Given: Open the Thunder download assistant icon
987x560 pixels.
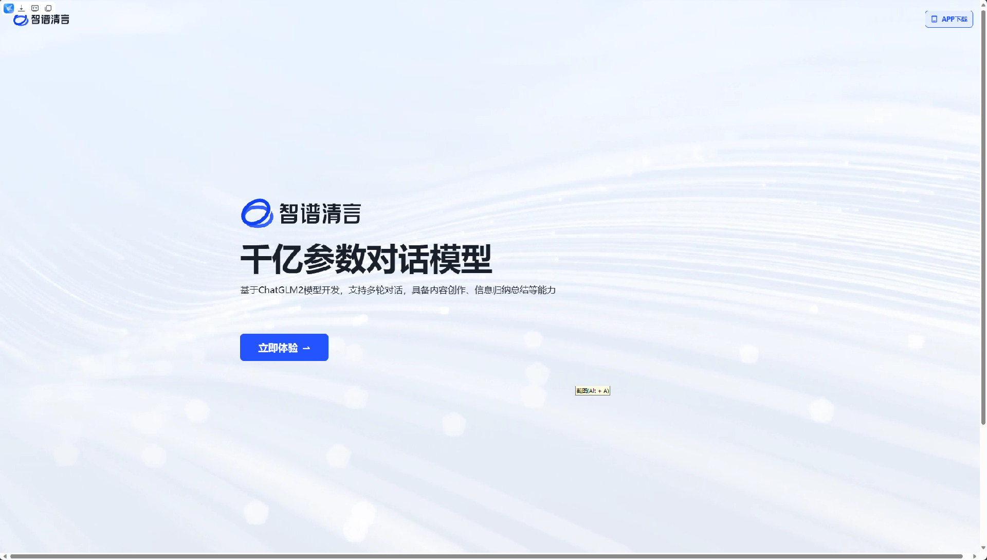Looking at the screenshot, I should click(x=8, y=8).
